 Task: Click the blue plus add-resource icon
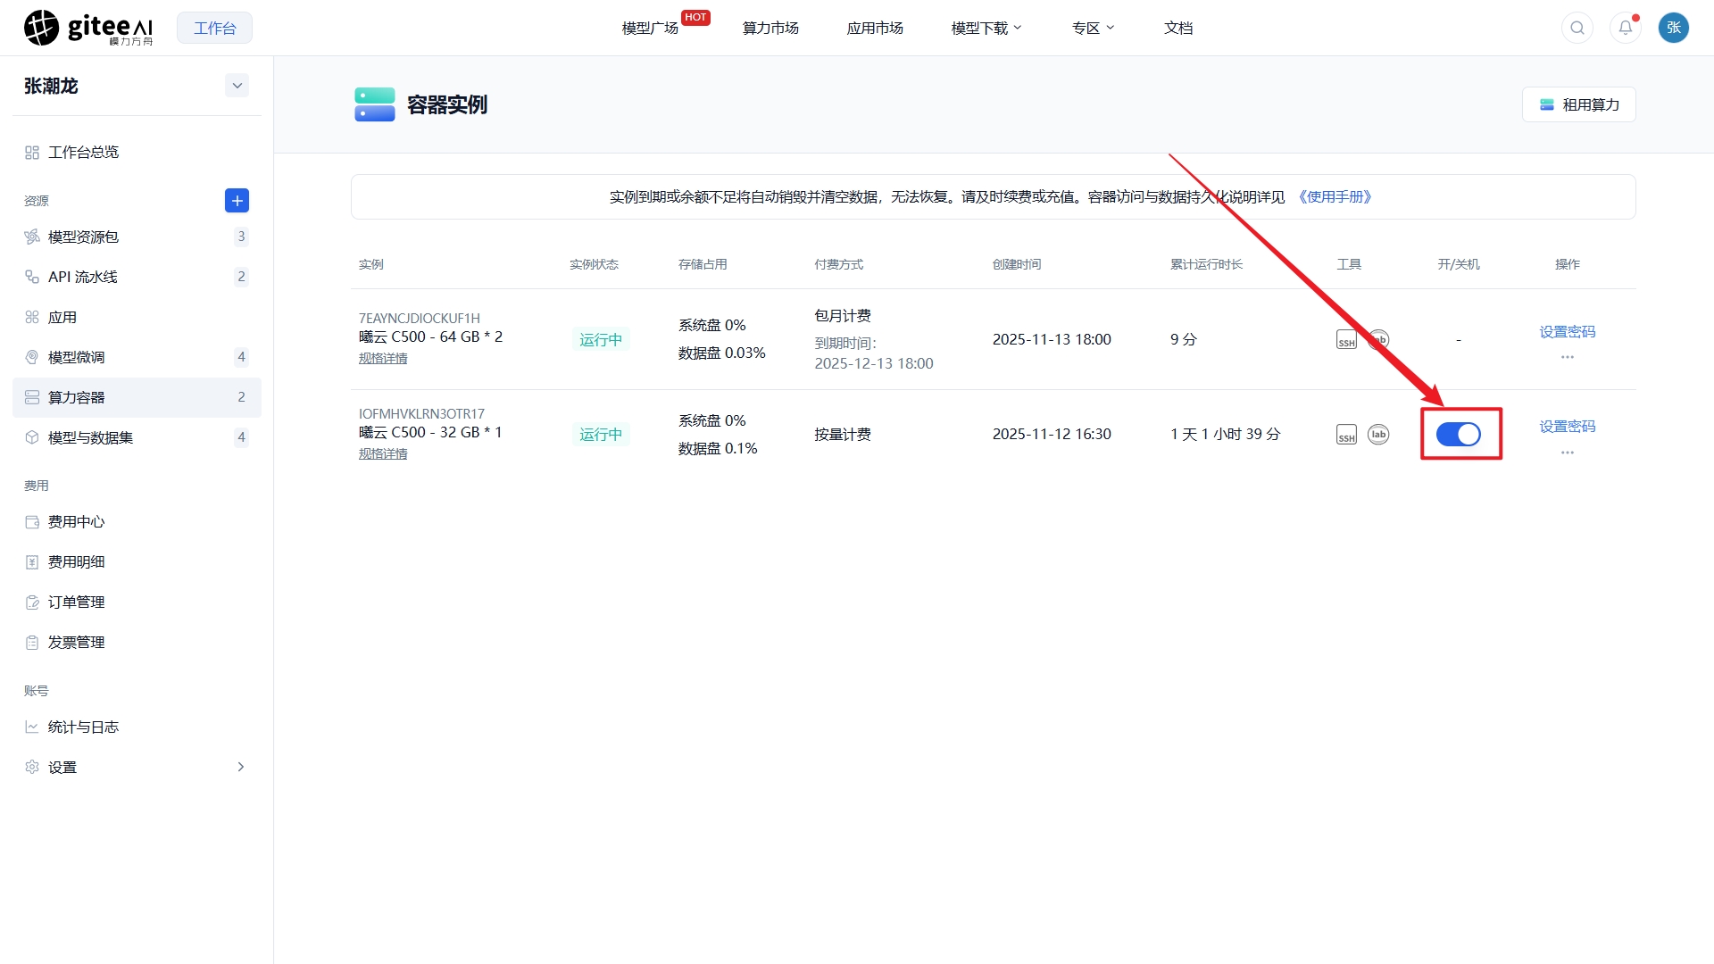click(237, 201)
